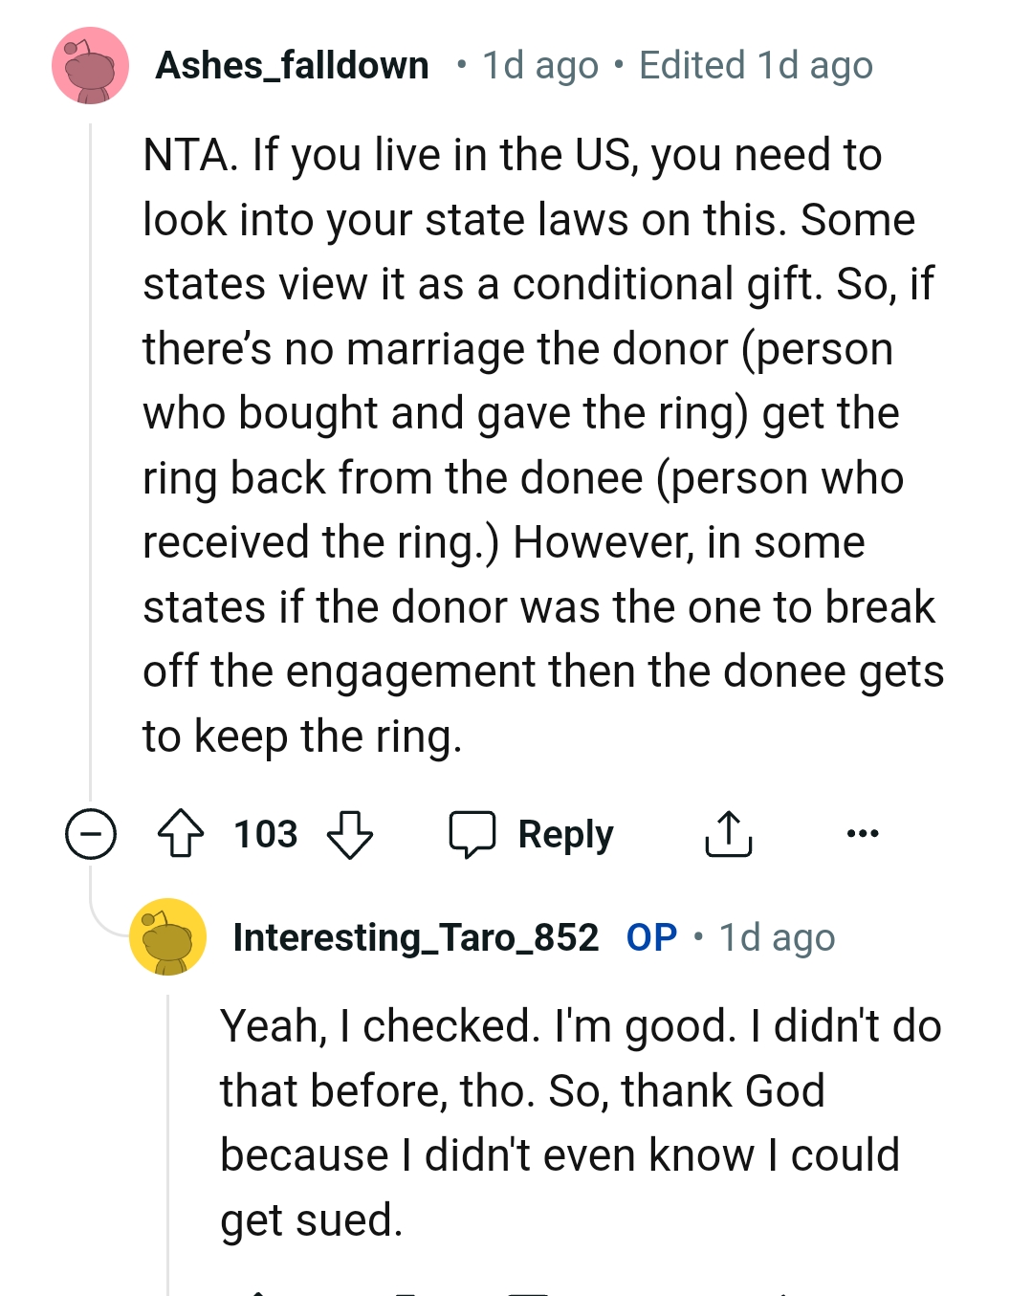Click Ashes_falldown's '1d ago' timestamp
Image resolution: width=1032 pixels, height=1296 pixels.
pyautogui.click(x=540, y=66)
